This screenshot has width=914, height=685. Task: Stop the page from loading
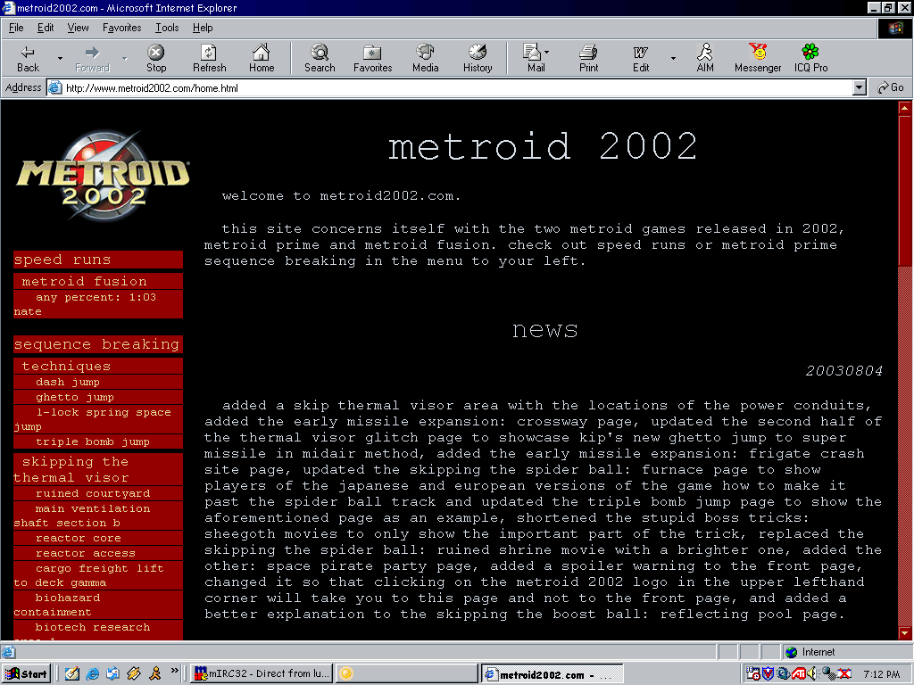pyautogui.click(x=155, y=58)
